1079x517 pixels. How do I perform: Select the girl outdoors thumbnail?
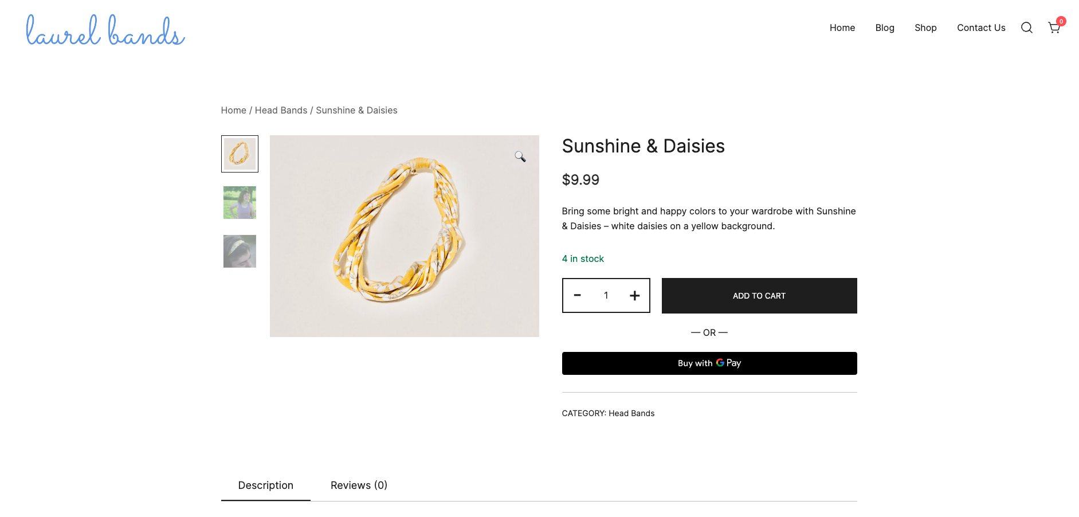coord(240,202)
